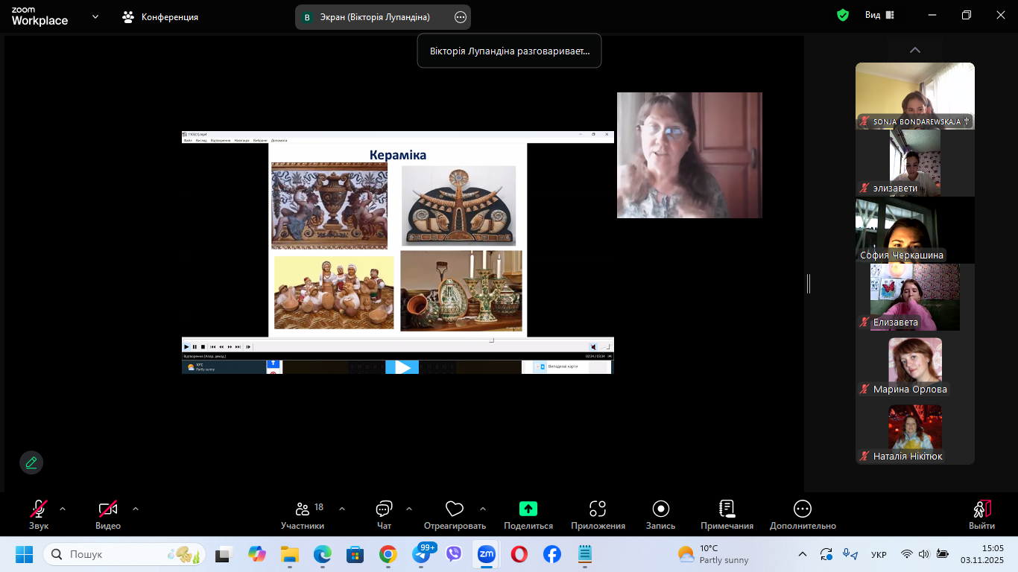Viewport: 1018px width, 572px height.
Task: Click the green encryption shield icon
Action: pos(843,15)
